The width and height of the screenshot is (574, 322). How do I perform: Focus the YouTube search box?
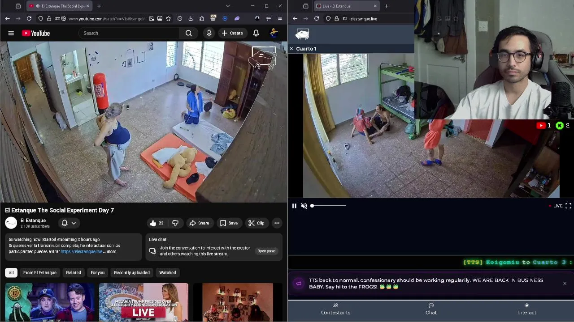[x=129, y=33]
